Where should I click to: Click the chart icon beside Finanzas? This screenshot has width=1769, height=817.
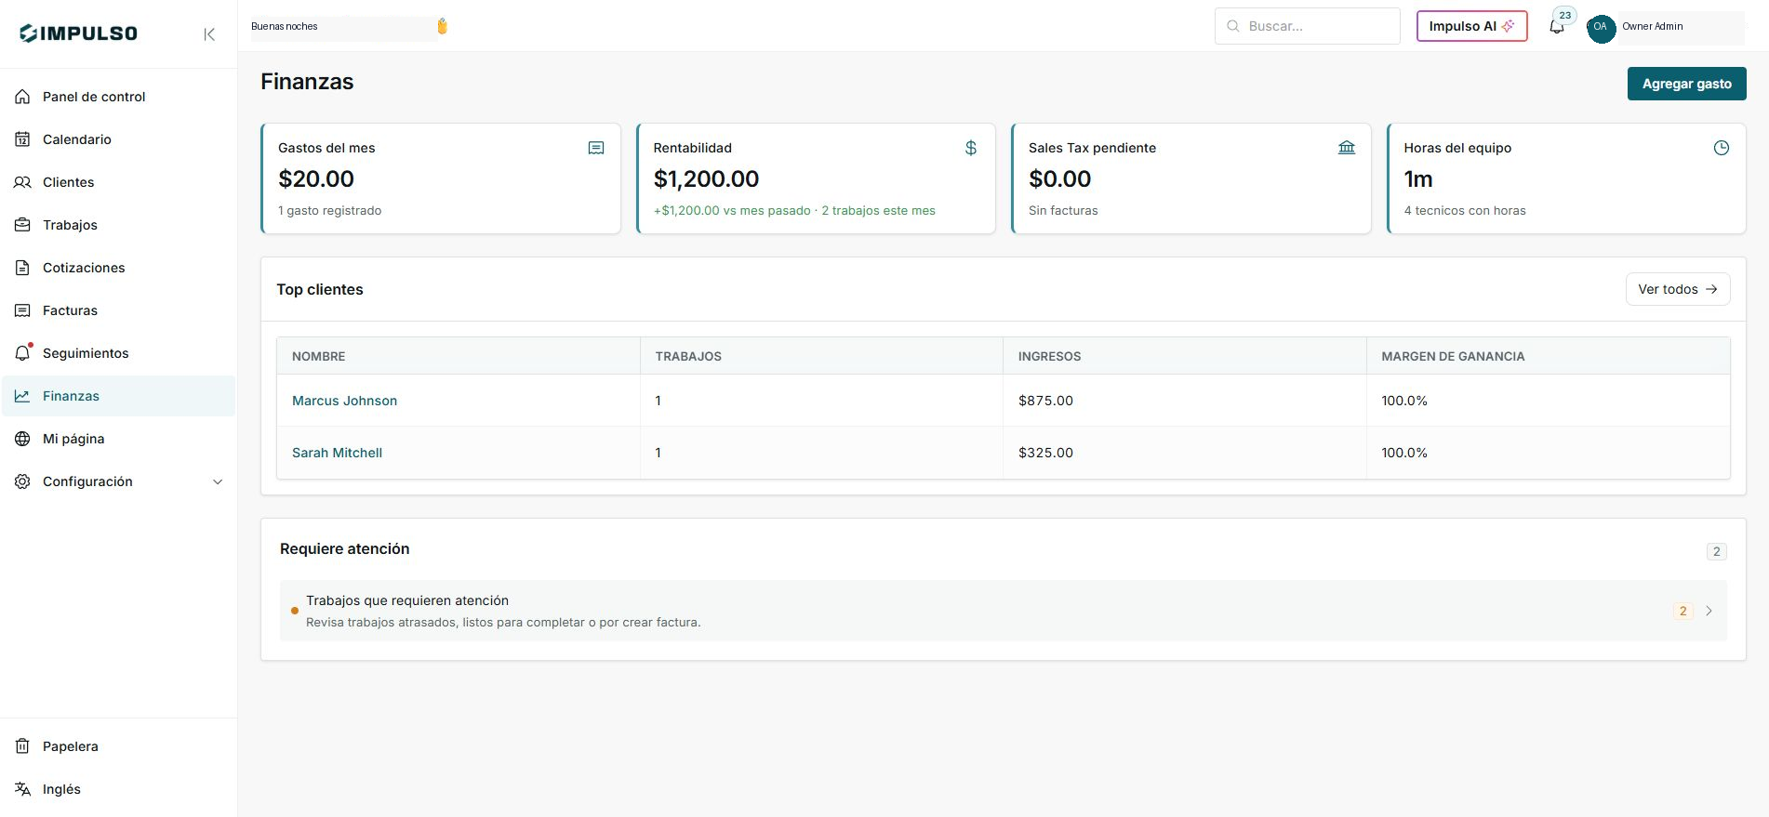(x=23, y=396)
